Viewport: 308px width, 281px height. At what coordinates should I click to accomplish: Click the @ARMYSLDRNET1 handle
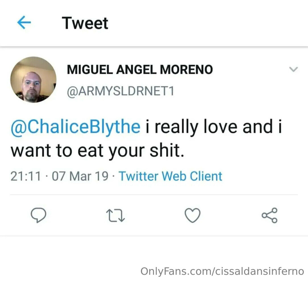point(120,91)
